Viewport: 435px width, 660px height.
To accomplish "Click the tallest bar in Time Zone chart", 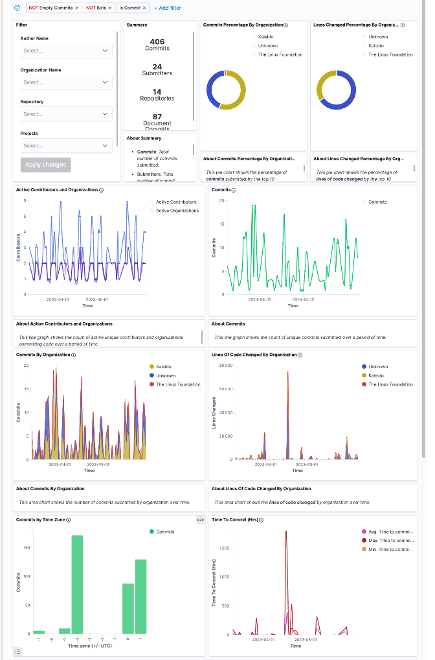I will (x=77, y=585).
